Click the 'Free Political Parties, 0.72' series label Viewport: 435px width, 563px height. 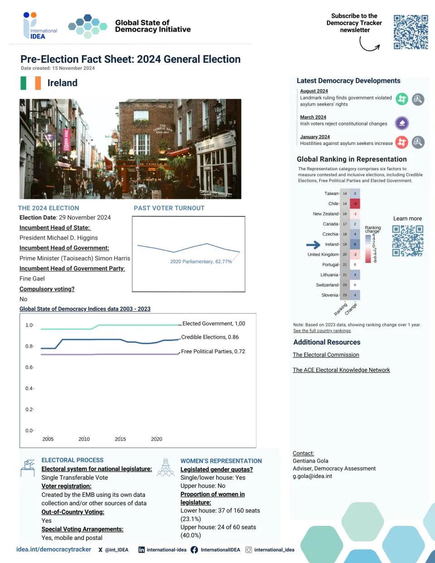(213, 351)
